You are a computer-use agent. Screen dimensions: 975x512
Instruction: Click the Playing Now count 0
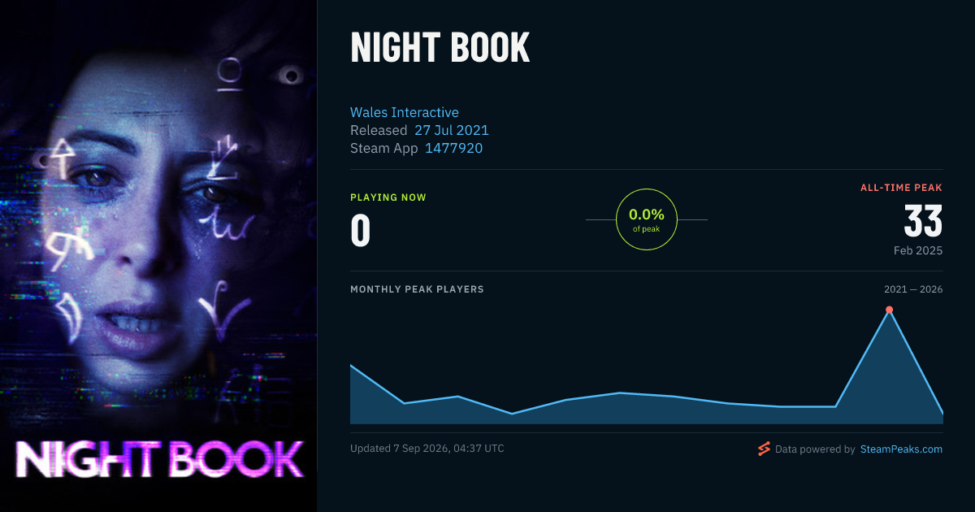click(x=361, y=230)
